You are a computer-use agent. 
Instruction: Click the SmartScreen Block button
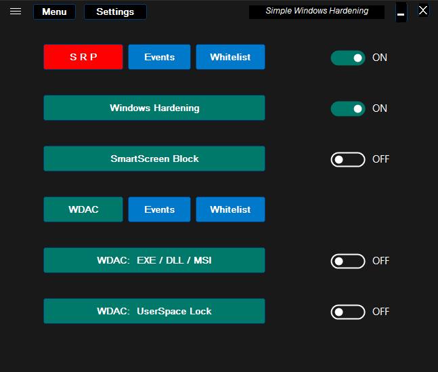154,159
